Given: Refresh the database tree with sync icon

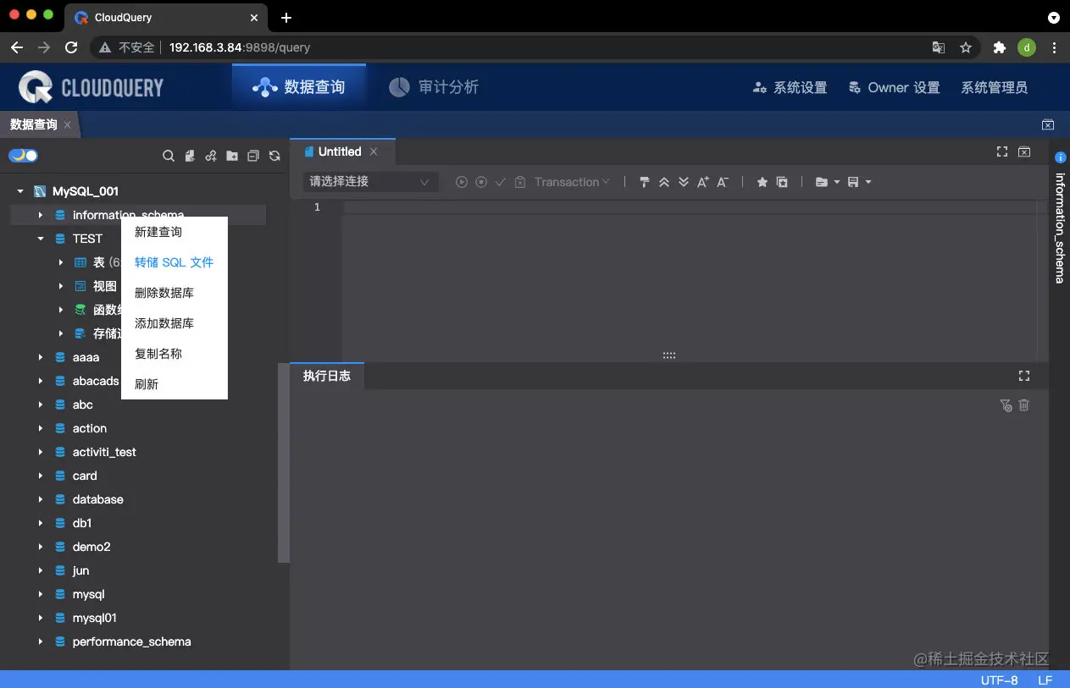Looking at the screenshot, I should (x=274, y=156).
